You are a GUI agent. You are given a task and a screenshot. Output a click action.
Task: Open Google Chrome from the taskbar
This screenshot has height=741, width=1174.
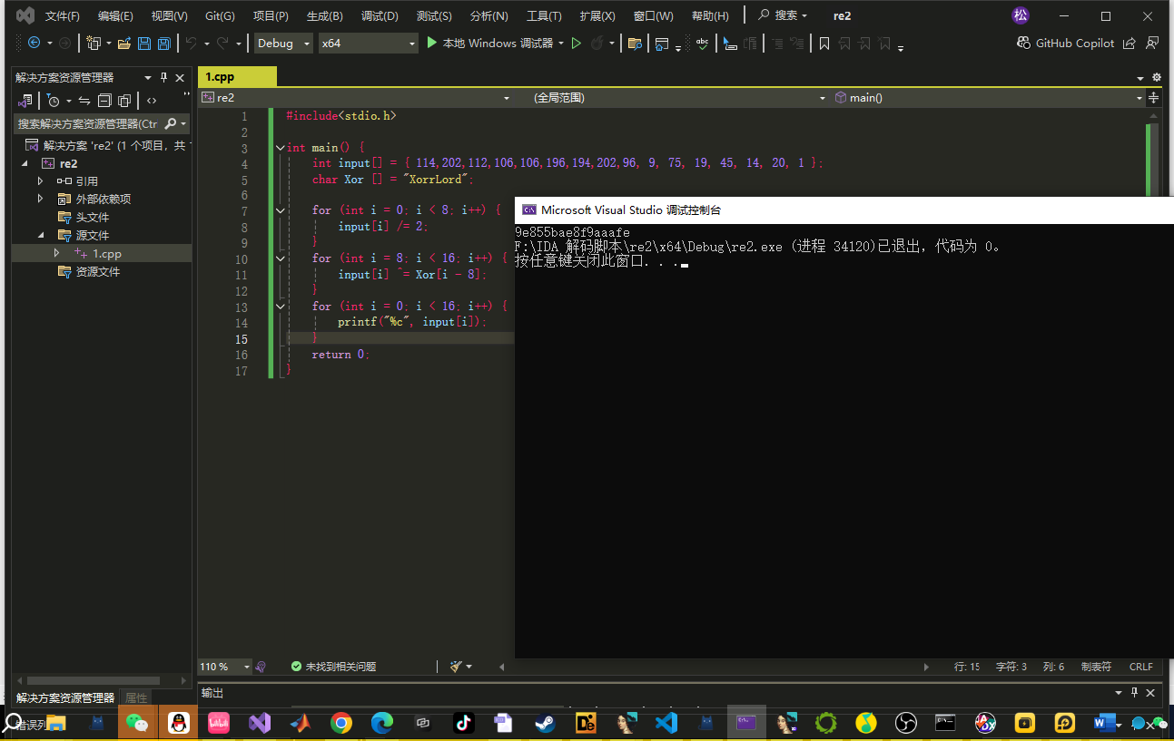(x=341, y=723)
